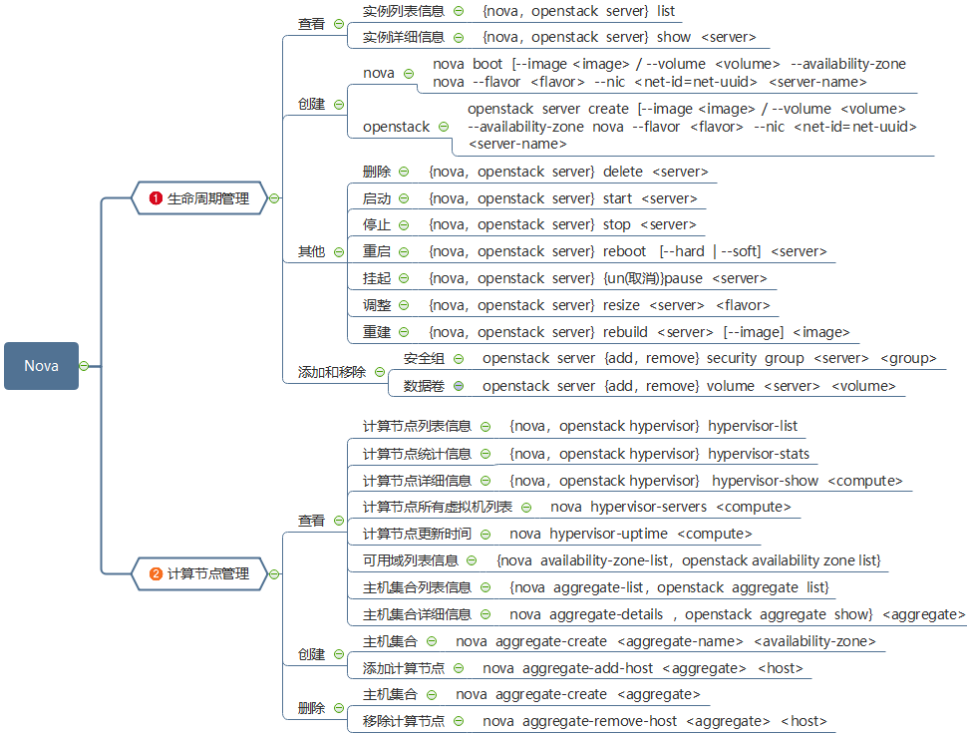Select the 重启 node
967x736 pixels.
point(376,251)
